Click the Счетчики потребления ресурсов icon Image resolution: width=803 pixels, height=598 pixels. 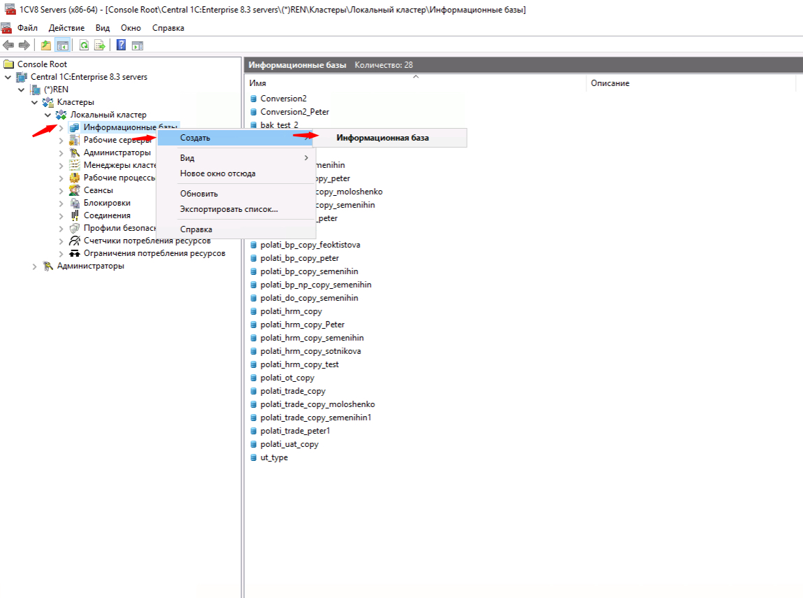coord(75,241)
